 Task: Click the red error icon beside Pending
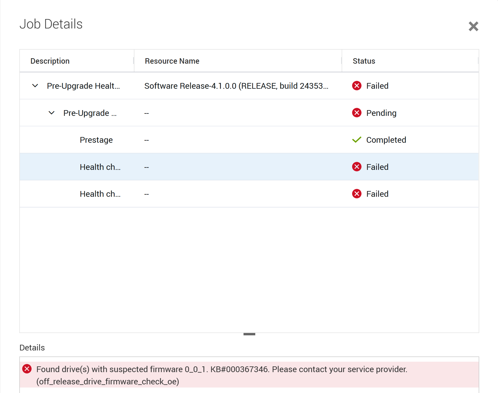coord(357,113)
